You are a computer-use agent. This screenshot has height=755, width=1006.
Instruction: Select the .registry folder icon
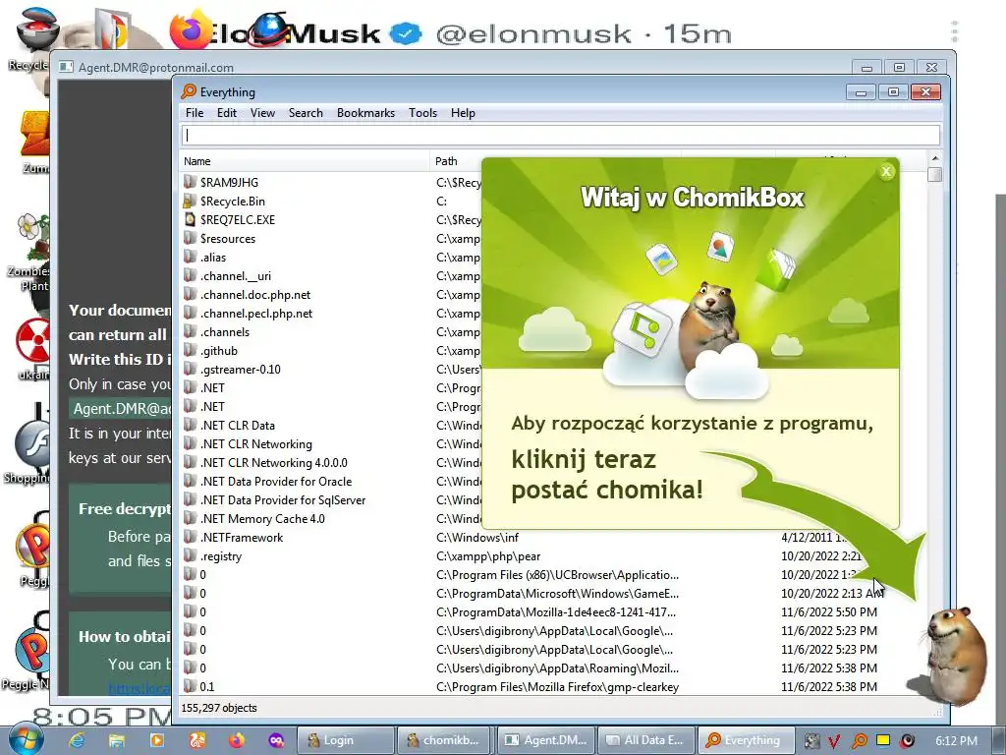coord(190,556)
